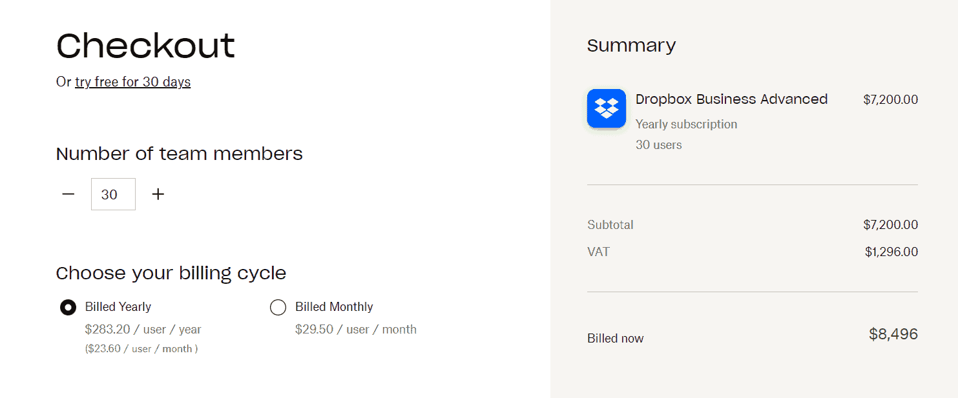Click the team members number input field
This screenshot has height=398, width=958.
point(113,194)
